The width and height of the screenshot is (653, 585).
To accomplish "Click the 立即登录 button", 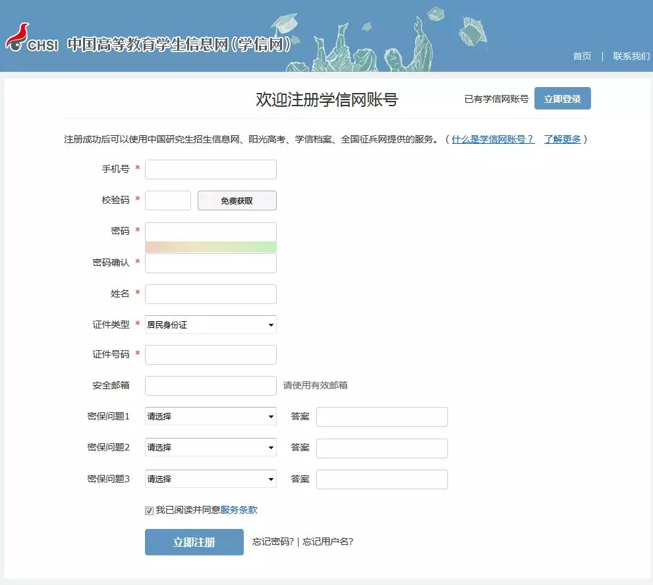I will pyautogui.click(x=562, y=98).
